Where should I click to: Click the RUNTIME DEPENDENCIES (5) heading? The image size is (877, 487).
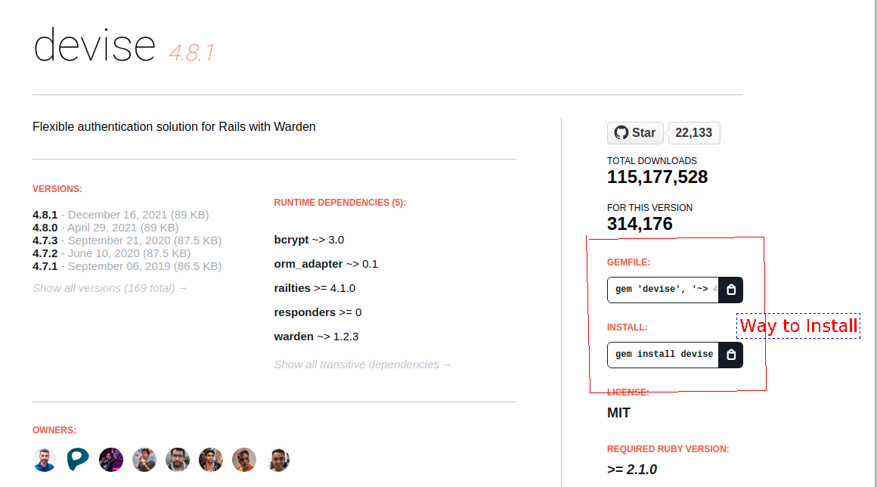pos(340,203)
